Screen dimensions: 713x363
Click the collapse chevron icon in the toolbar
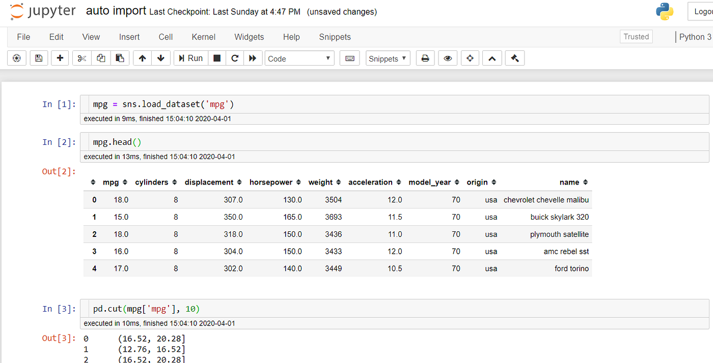pyautogui.click(x=492, y=58)
